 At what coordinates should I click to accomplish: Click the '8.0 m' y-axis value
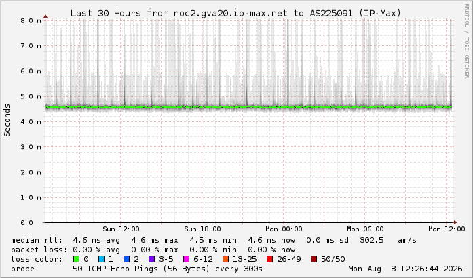(31, 20)
